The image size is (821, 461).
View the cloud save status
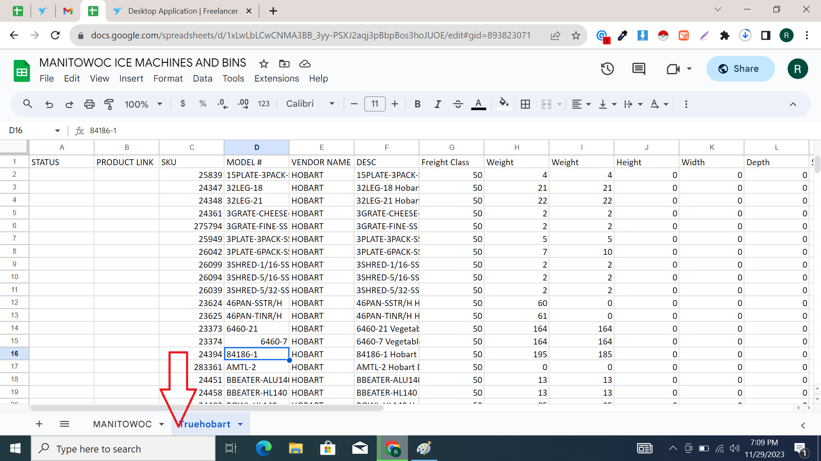tap(305, 64)
